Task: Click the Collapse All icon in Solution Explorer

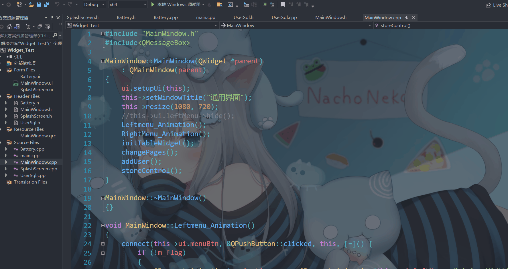Action: (40, 27)
